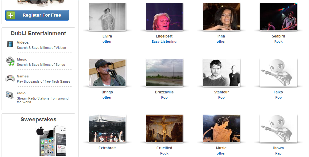The height and width of the screenshot is (157, 309).
Task: Open the Elvira artist thumbnail
Action: (107, 17)
